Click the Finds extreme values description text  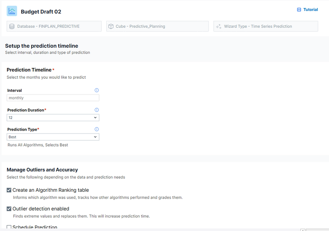pos(81,216)
